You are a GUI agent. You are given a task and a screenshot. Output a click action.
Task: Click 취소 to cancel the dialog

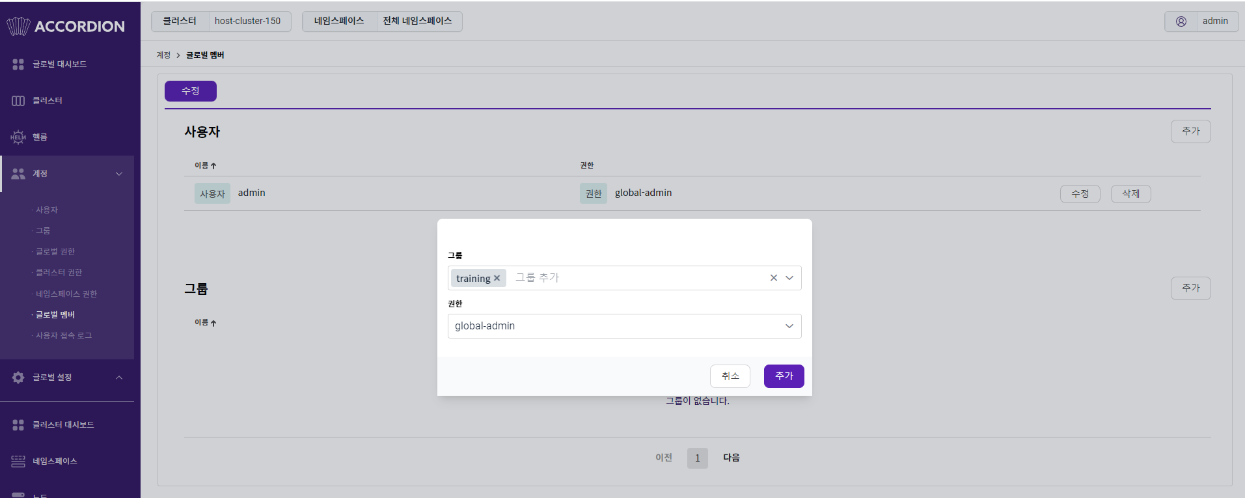pyautogui.click(x=730, y=376)
